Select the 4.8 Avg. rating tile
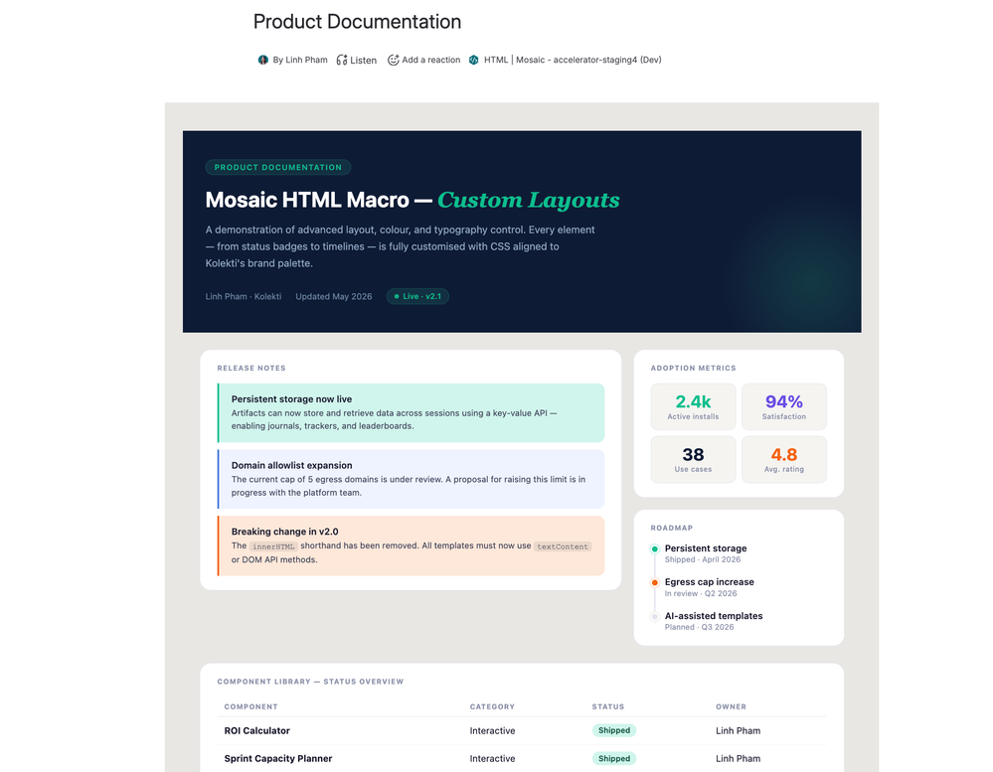The image size is (993, 772). [x=784, y=459]
